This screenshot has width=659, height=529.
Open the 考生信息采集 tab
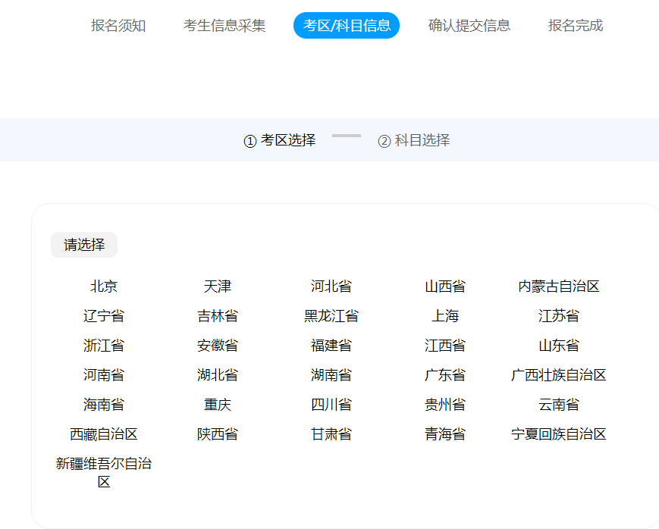tap(223, 25)
